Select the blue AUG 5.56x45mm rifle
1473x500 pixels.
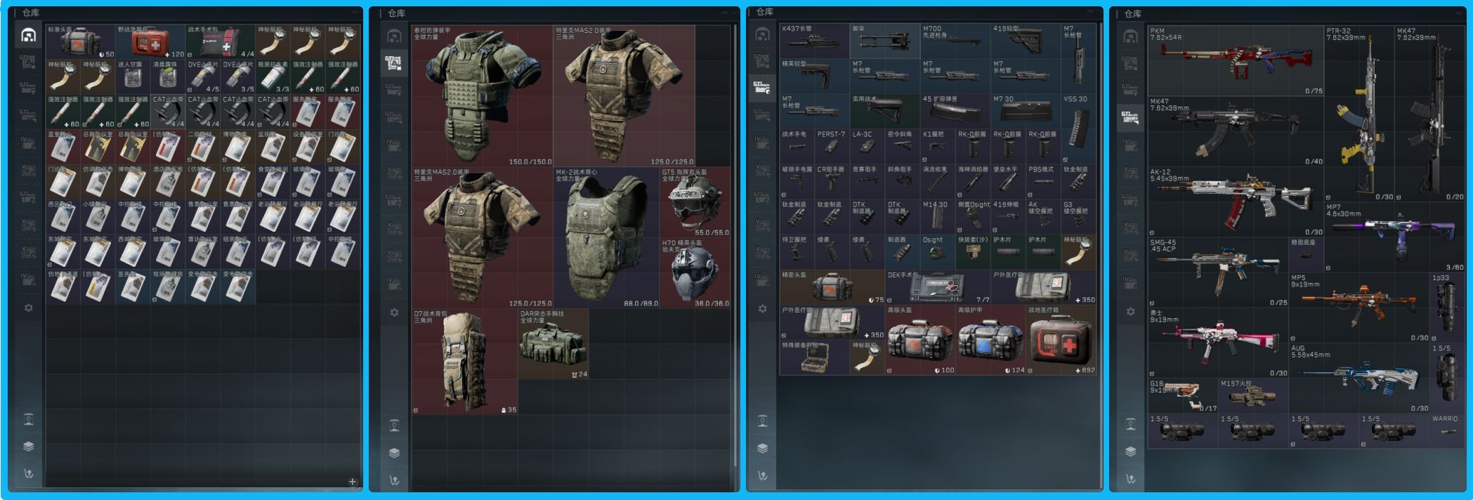pos(1359,378)
